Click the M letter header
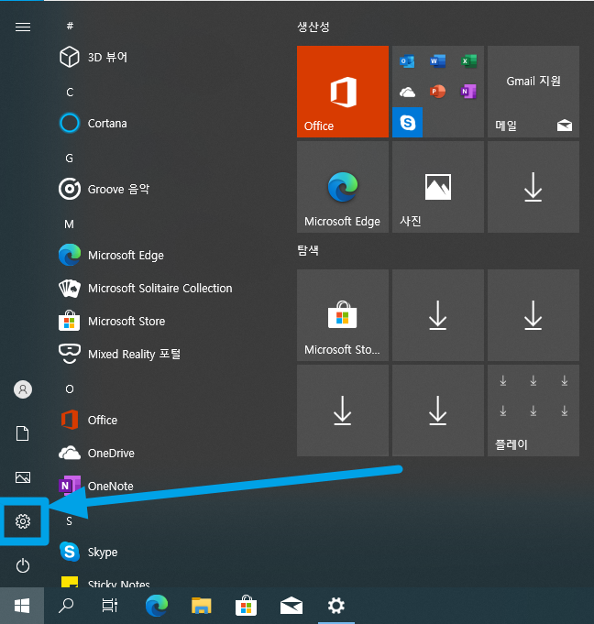 [70, 224]
